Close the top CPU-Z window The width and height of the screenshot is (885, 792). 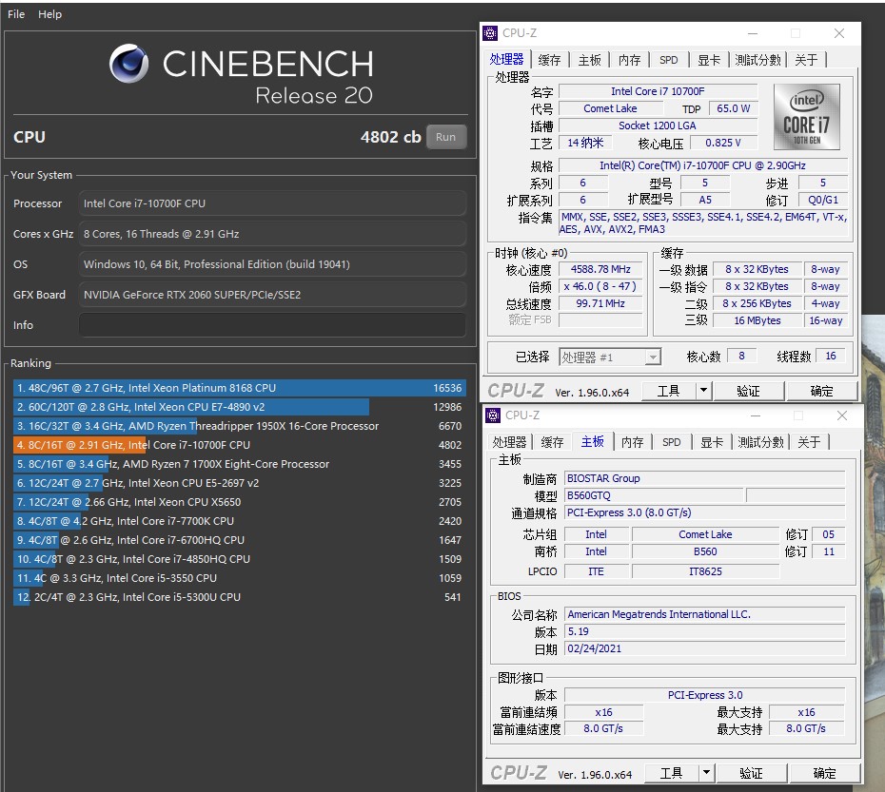(x=839, y=33)
